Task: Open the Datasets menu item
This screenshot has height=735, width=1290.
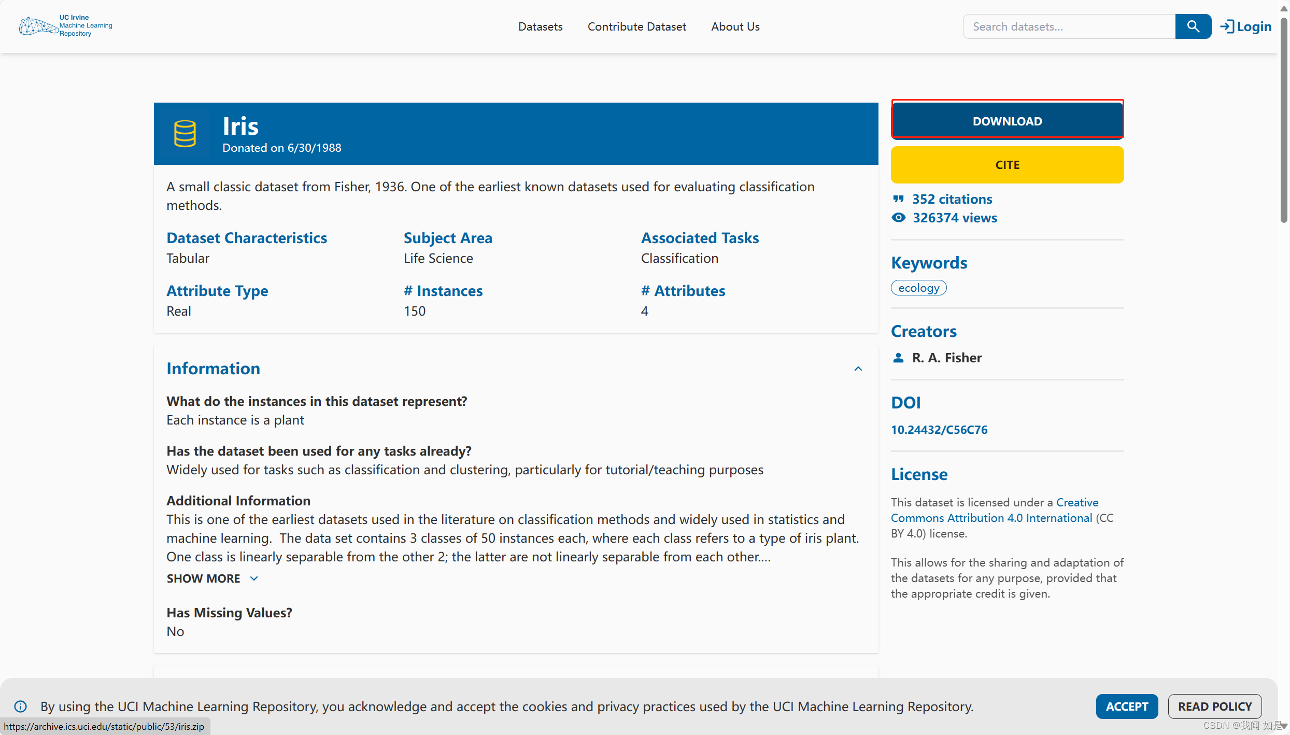Action: click(540, 26)
